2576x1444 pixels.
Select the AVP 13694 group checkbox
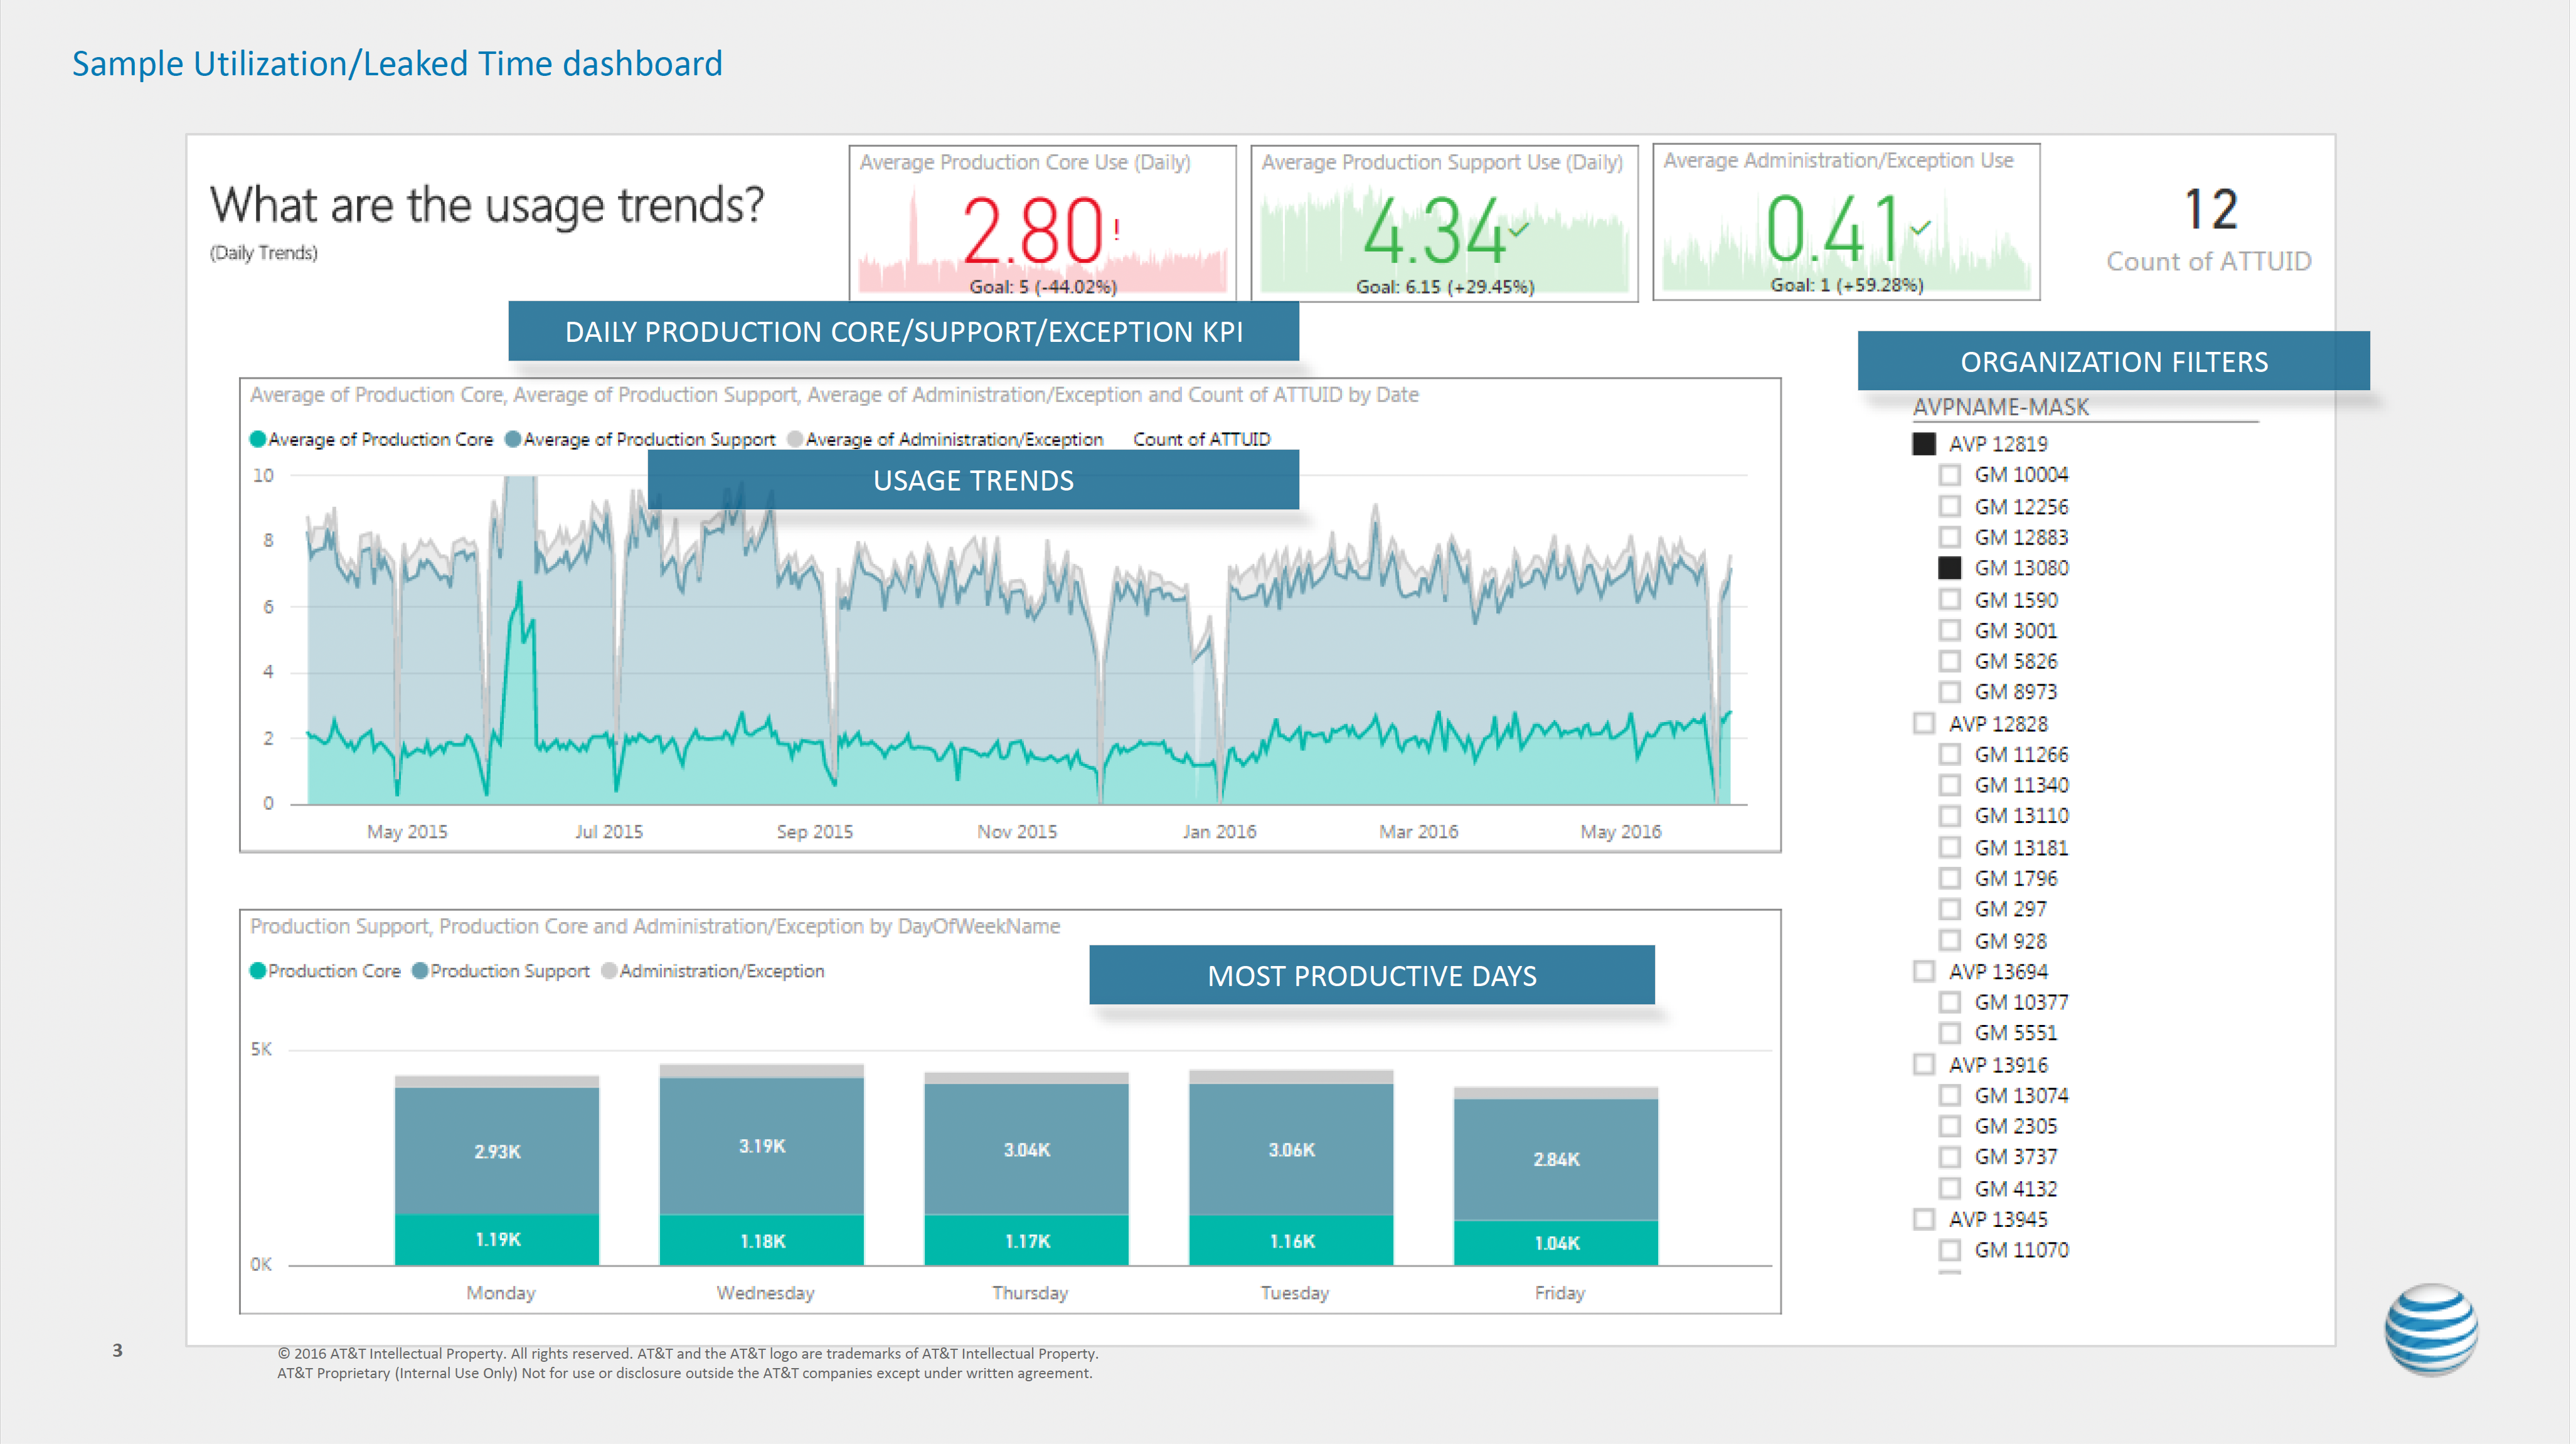tap(1923, 971)
